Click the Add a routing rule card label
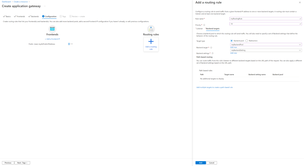 tap(151, 48)
